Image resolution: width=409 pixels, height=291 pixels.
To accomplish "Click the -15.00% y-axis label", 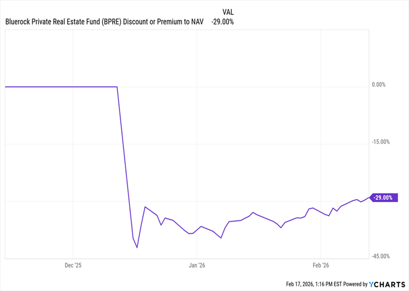I will 382,142.
